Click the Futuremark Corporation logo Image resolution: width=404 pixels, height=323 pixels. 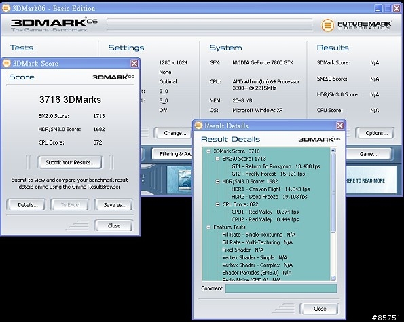(x=356, y=25)
